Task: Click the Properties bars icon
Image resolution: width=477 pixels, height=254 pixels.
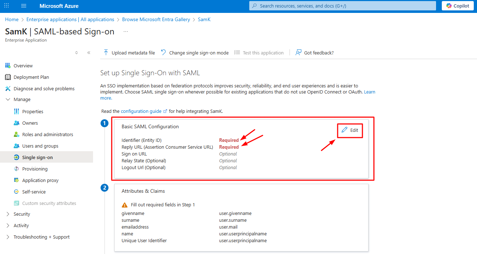Action: point(17,111)
